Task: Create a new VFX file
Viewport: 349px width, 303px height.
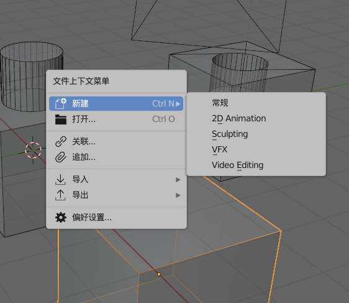Action: tap(256, 149)
